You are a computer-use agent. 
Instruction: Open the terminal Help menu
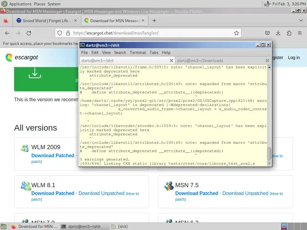point(166,52)
